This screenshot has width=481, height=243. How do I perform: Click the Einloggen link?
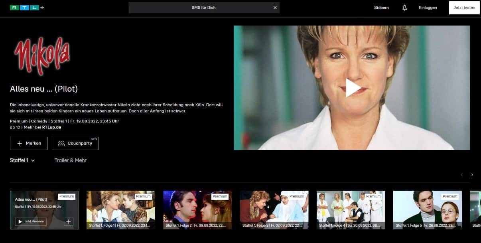coord(428,8)
